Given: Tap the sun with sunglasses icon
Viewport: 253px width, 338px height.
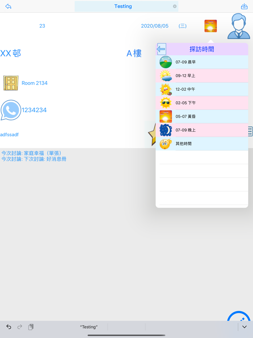Looking at the screenshot, I should click(x=166, y=103).
